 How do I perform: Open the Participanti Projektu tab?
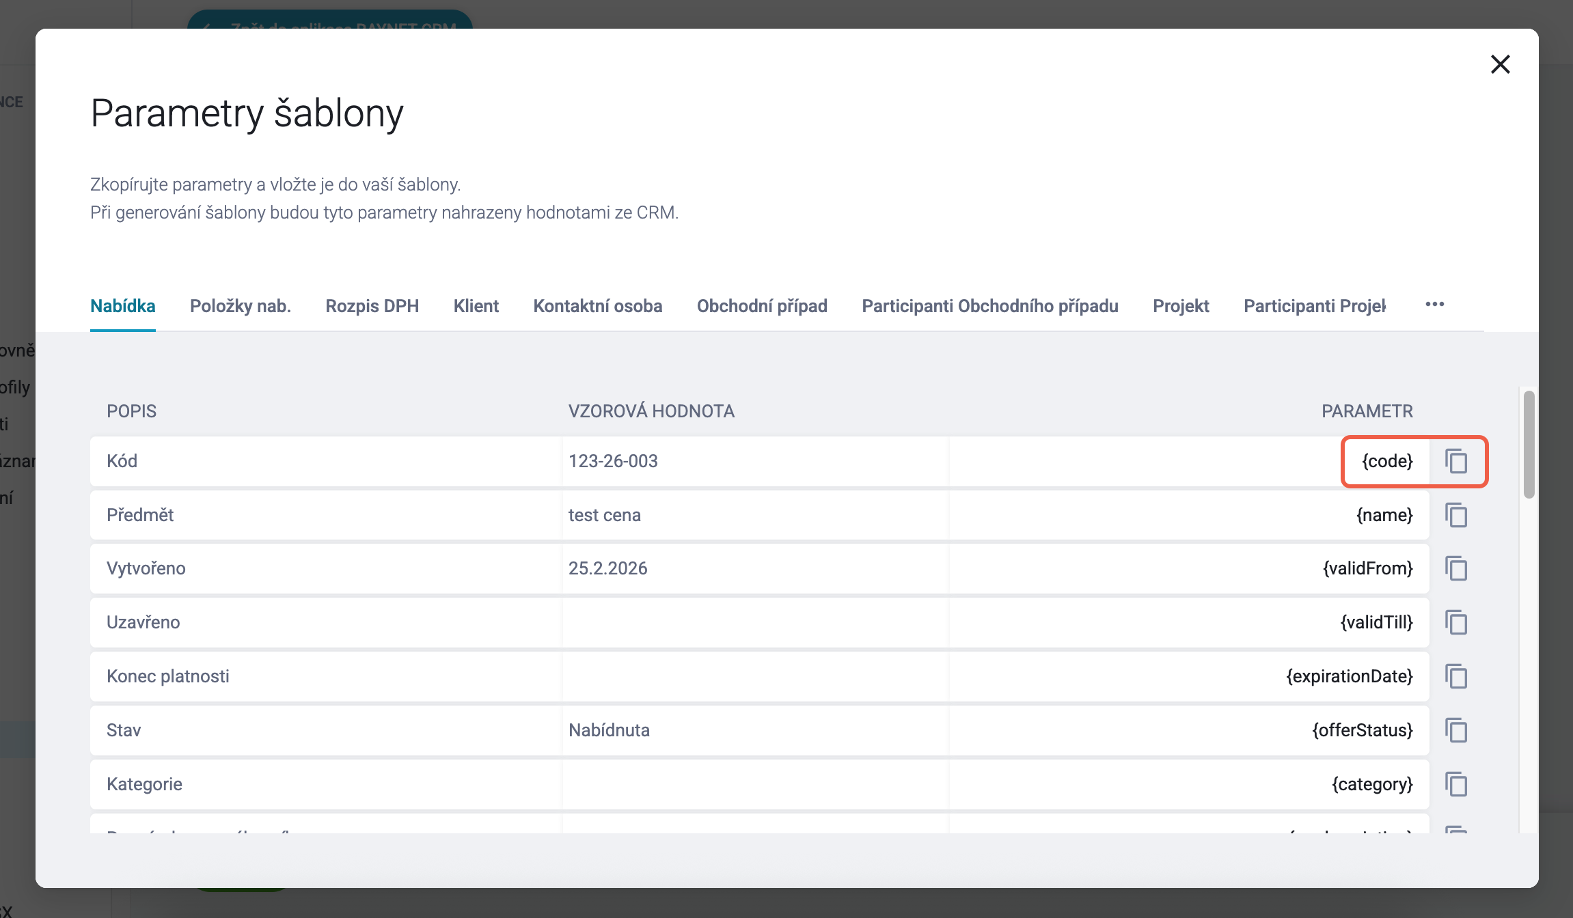(x=1315, y=306)
